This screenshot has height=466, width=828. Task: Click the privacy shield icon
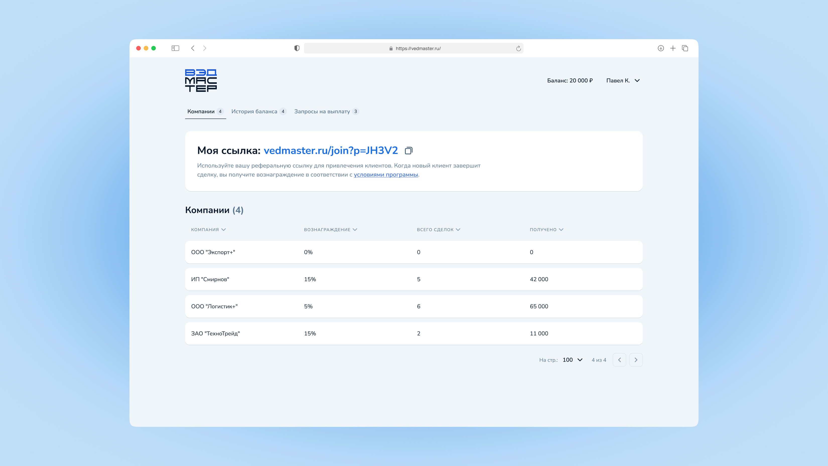coord(297,48)
